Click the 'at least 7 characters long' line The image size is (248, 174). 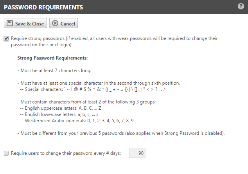coord(54,71)
